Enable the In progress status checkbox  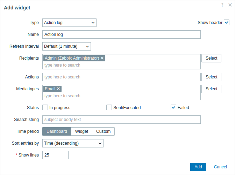(x=45, y=107)
